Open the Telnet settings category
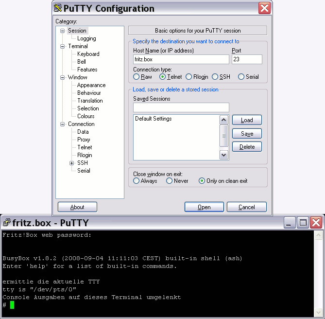This screenshot has height=319, width=325. (85, 147)
